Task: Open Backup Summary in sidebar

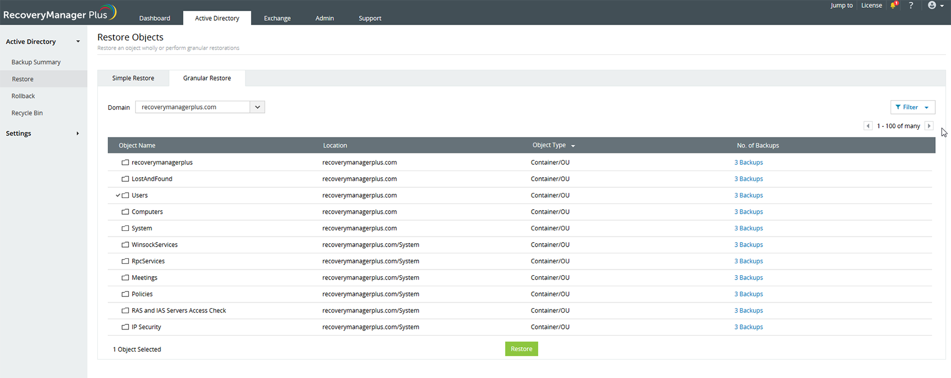Action: point(36,62)
